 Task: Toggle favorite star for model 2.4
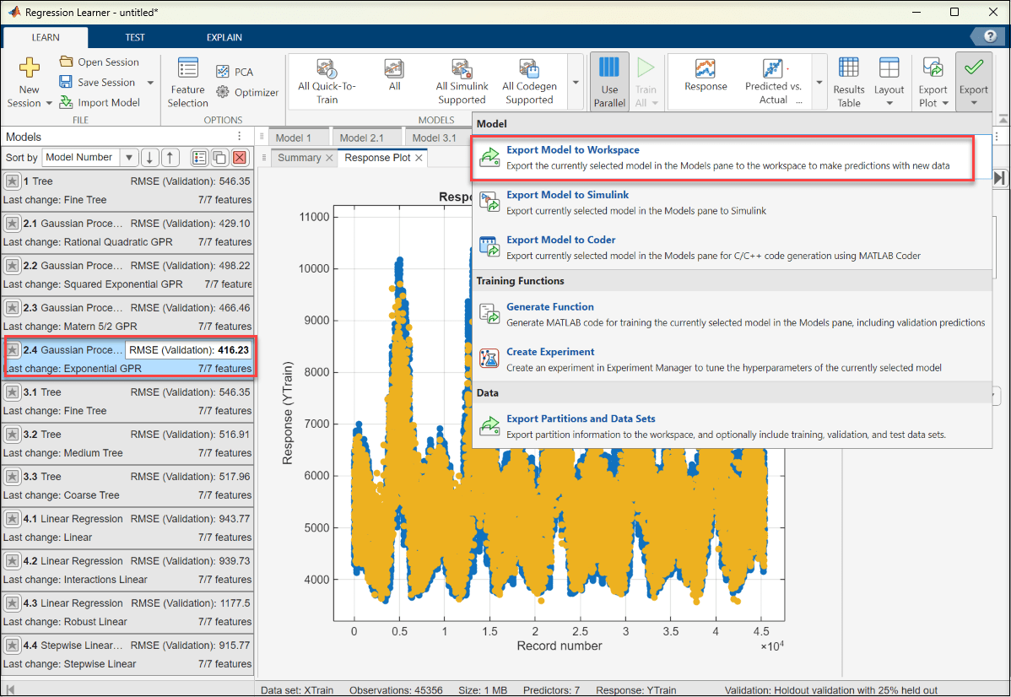point(13,350)
